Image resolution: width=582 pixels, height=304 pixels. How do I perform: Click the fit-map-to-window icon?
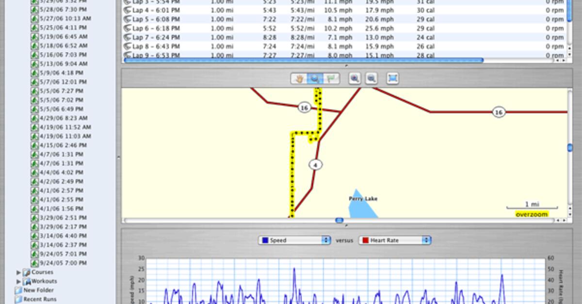pos(392,78)
